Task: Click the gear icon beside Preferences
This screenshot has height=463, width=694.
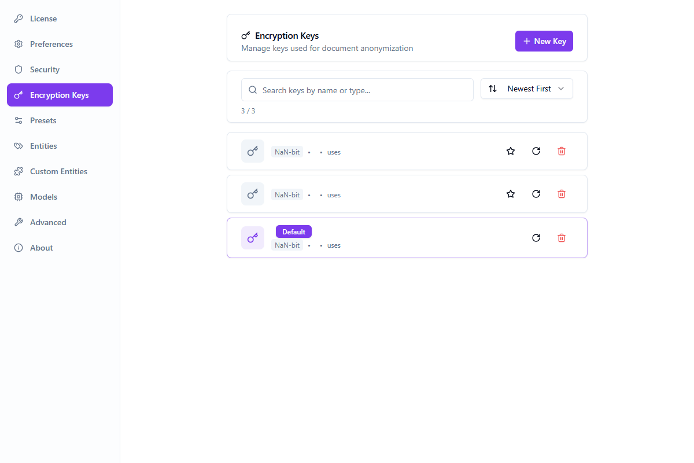Action: (x=18, y=44)
